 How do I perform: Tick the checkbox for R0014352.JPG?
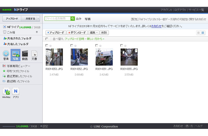pos(72,45)
